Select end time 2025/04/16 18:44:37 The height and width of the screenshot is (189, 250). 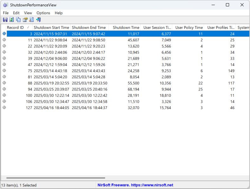coord(89,108)
